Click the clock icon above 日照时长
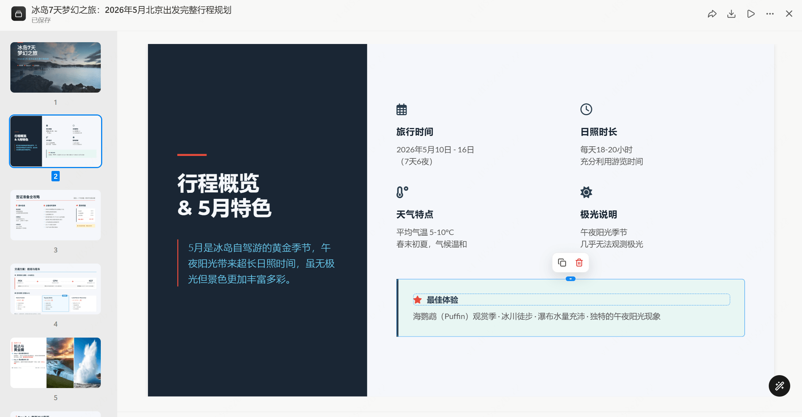The width and height of the screenshot is (802, 417). [586, 109]
